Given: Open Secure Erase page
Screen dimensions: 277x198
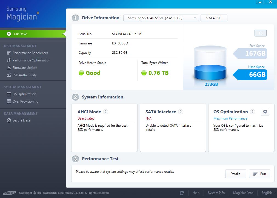Looking at the screenshot, I should point(21,120).
